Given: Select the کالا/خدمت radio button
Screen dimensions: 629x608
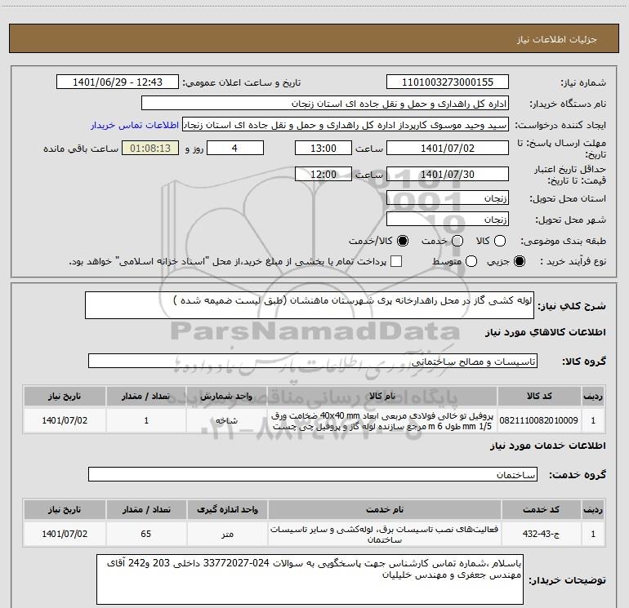Looking at the screenshot, I should [403, 241].
